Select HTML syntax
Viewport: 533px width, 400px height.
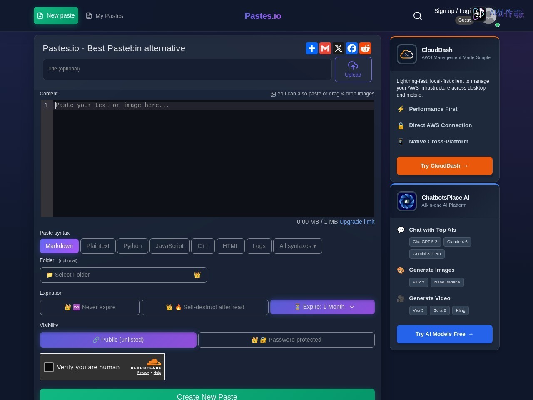[x=231, y=246]
